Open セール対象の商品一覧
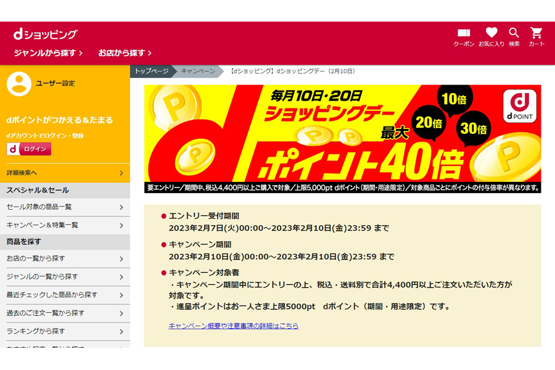The image size is (555, 370). (x=65, y=207)
